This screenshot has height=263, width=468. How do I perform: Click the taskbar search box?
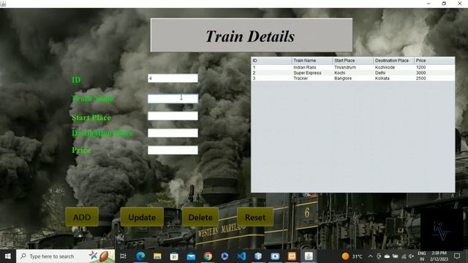pos(65,256)
